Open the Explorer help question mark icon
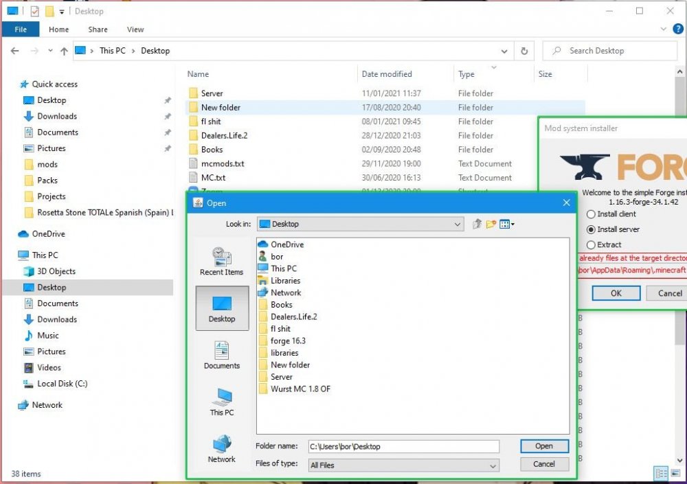The height and width of the screenshot is (484, 687). click(x=677, y=30)
